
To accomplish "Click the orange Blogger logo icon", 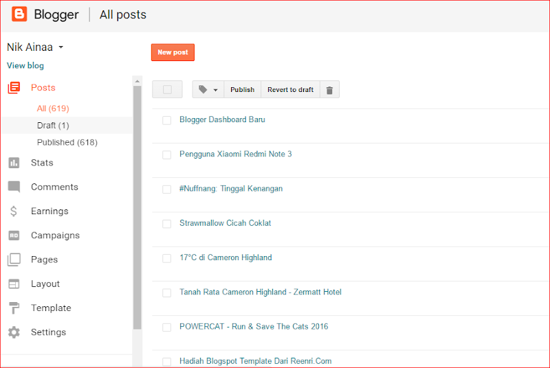I will point(19,14).
